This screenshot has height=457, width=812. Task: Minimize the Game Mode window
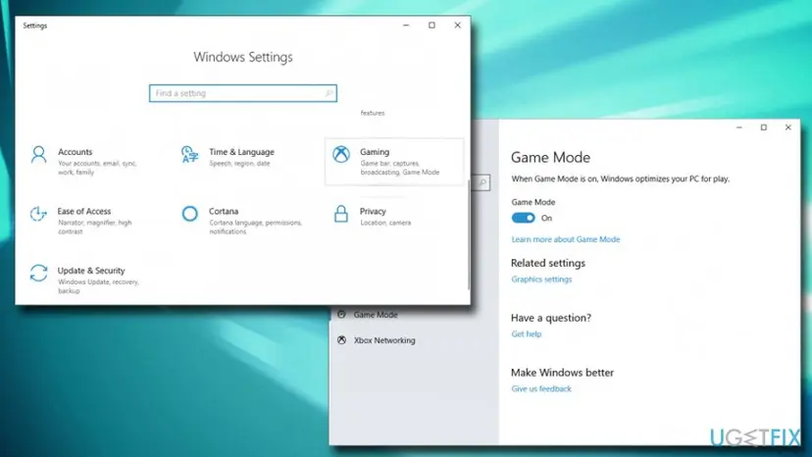(x=739, y=127)
